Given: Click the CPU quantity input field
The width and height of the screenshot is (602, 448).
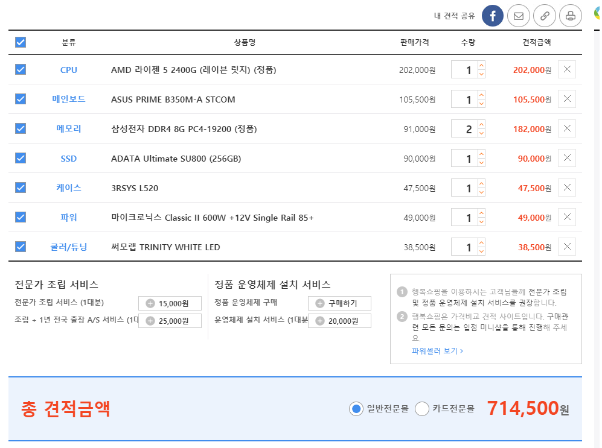Looking at the screenshot, I should pyautogui.click(x=464, y=70).
